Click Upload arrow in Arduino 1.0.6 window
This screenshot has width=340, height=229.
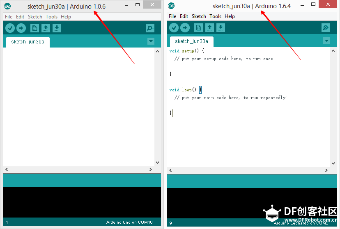[x=21, y=28]
